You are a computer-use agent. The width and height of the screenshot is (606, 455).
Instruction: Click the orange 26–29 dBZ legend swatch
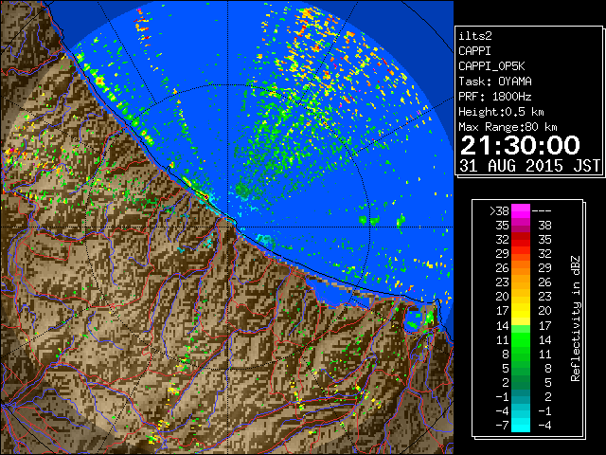[x=521, y=267]
